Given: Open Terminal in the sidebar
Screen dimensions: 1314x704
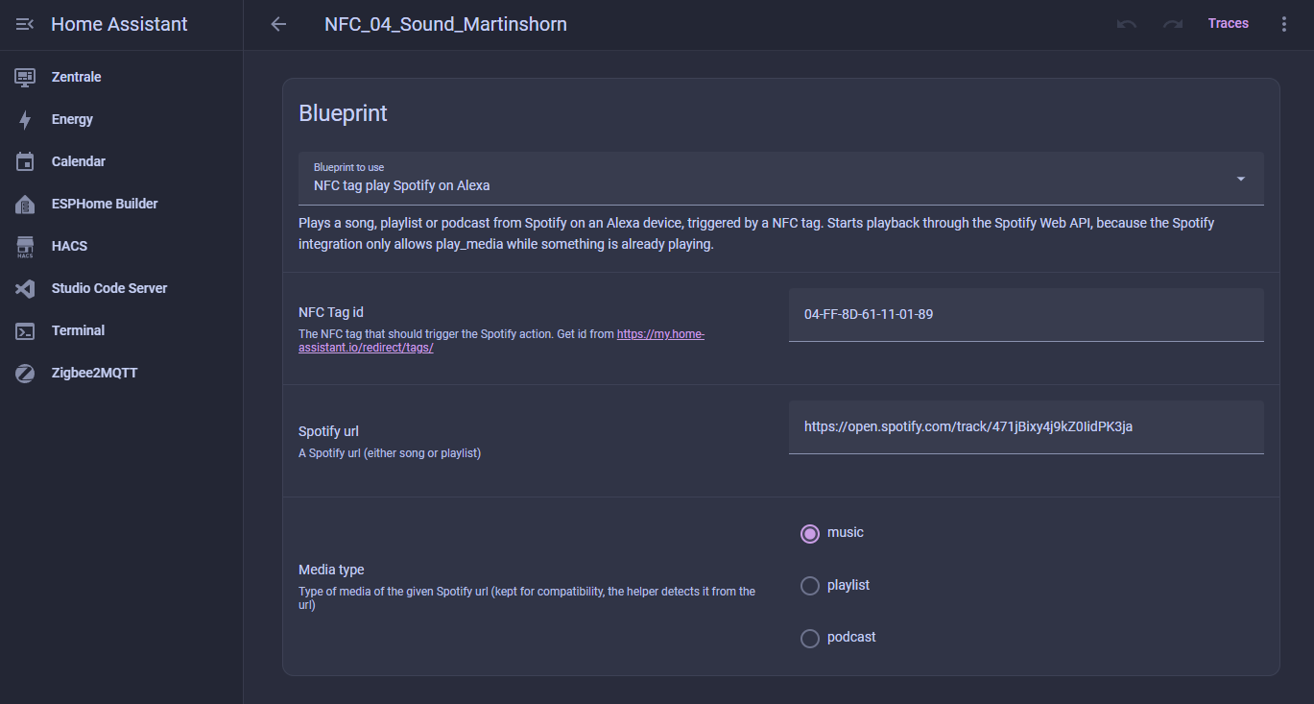Looking at the screenshot, I should coord(121,330).
